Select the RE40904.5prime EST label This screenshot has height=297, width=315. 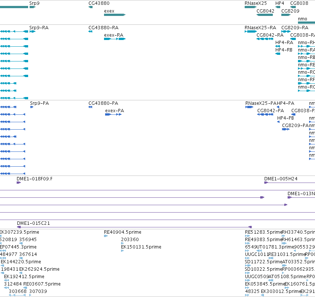click(x=123, y=232)
